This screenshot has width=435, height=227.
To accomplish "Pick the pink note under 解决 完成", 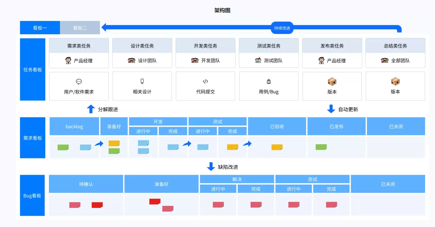I will (256, 205).
